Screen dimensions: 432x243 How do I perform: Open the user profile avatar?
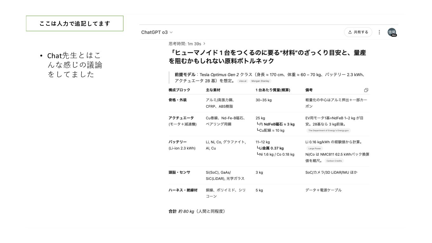coord(392,32)
